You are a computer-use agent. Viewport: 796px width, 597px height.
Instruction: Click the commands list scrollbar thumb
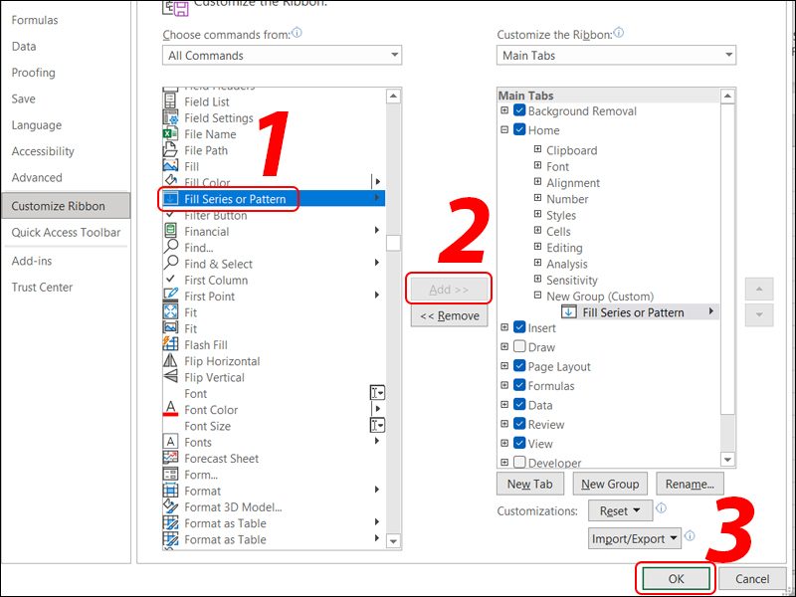pos(394,243)
